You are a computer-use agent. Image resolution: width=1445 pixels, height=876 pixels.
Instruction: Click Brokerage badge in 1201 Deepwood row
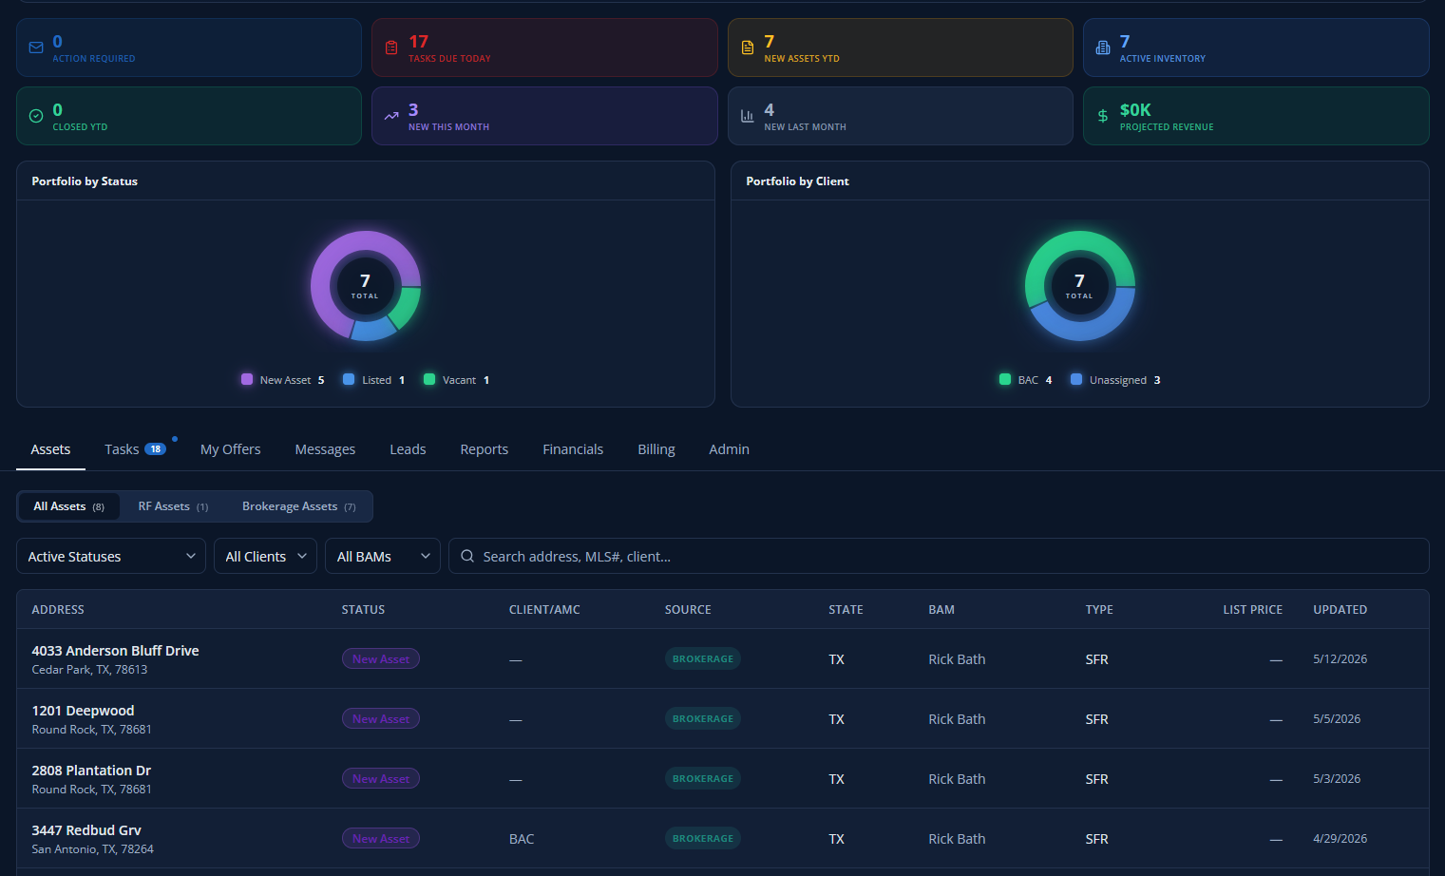(x=703, y=719)
